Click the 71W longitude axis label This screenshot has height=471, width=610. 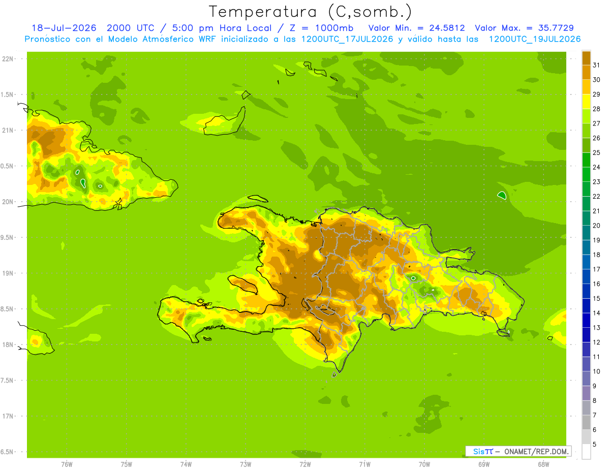[364, 464]
